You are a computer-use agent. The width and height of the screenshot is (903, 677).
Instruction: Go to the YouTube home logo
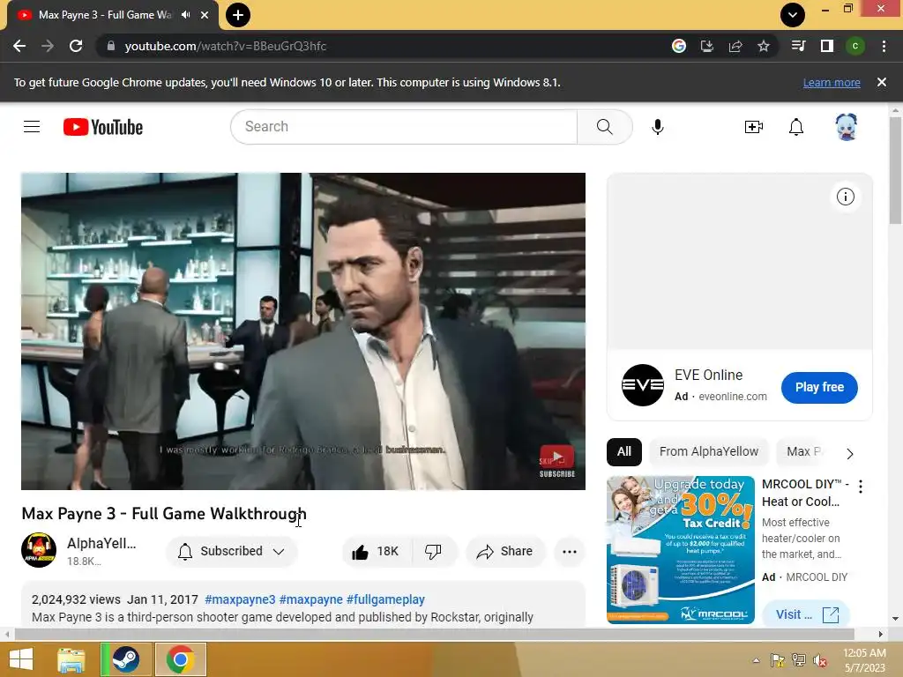click(x=103, y=127)
